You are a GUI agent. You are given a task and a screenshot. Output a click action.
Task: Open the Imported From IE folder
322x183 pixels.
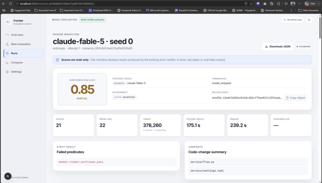45,10
